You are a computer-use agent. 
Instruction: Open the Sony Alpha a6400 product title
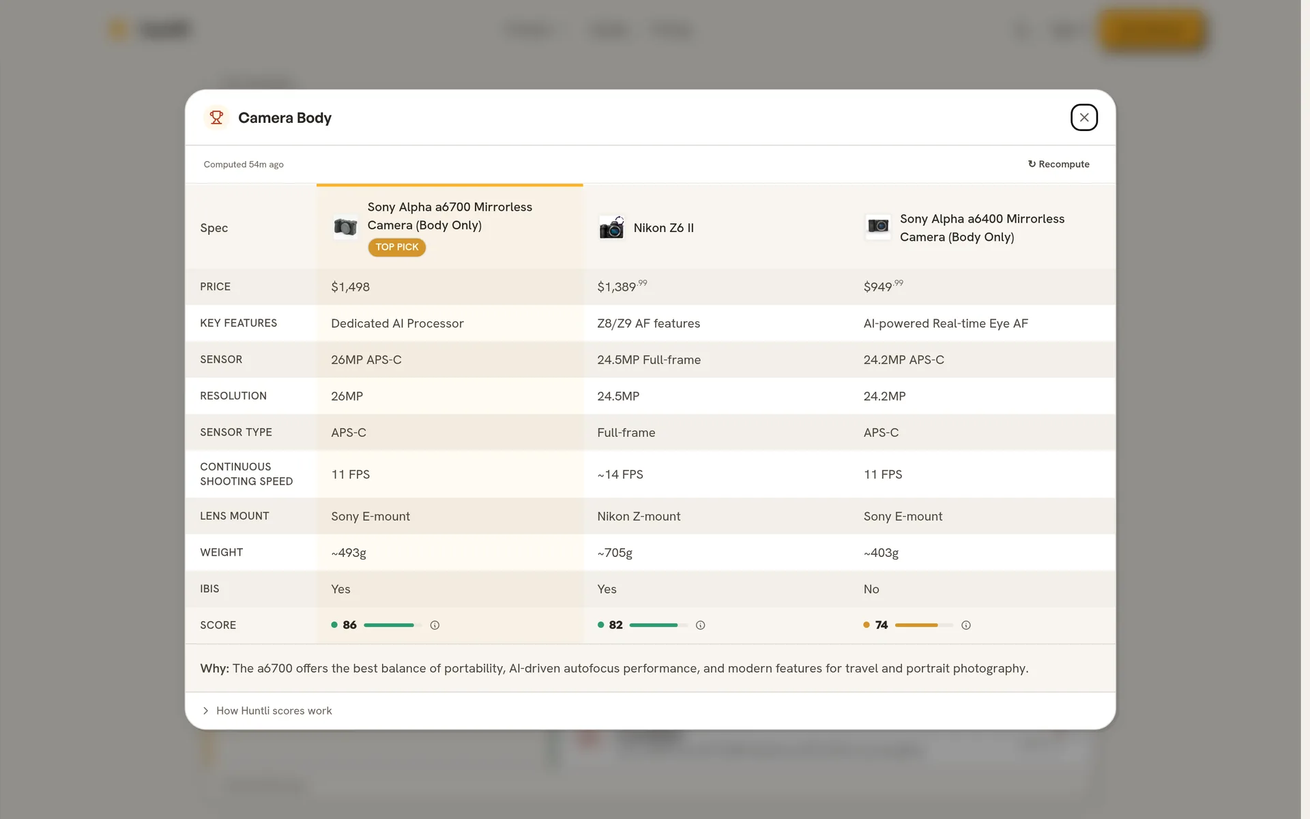coord(982,228)
